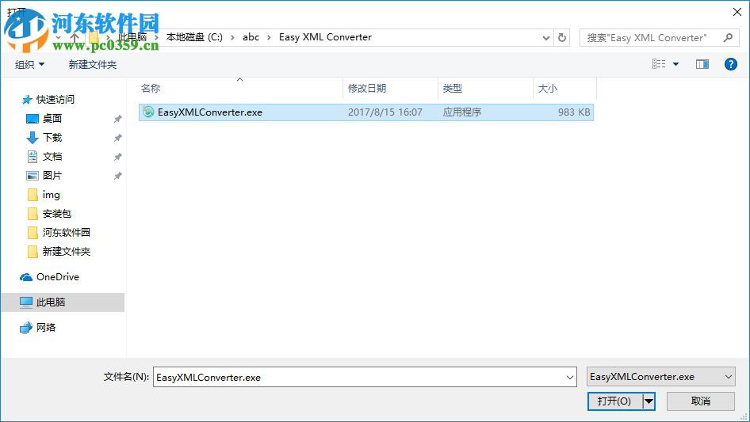Open the 河东软件园 folder in sidebar
750x422 pixels.
pos(66,233)
